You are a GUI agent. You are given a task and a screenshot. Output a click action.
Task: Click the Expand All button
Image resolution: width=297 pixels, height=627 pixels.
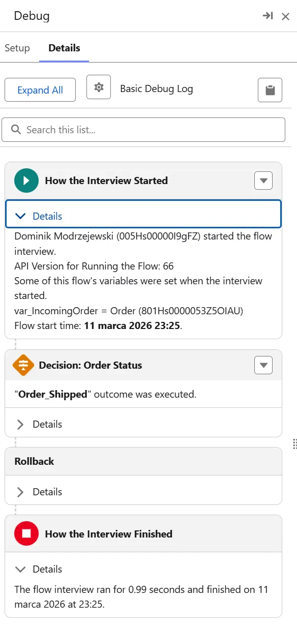click(40, 90)
